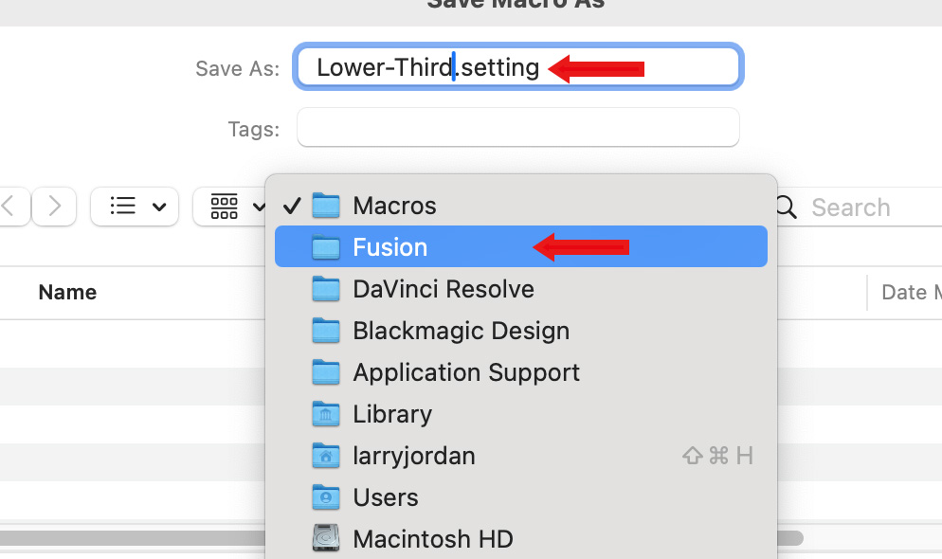Viewport: 942px width, 559px height.
Task: Click the Tags input field
Action: pos(517,128)
